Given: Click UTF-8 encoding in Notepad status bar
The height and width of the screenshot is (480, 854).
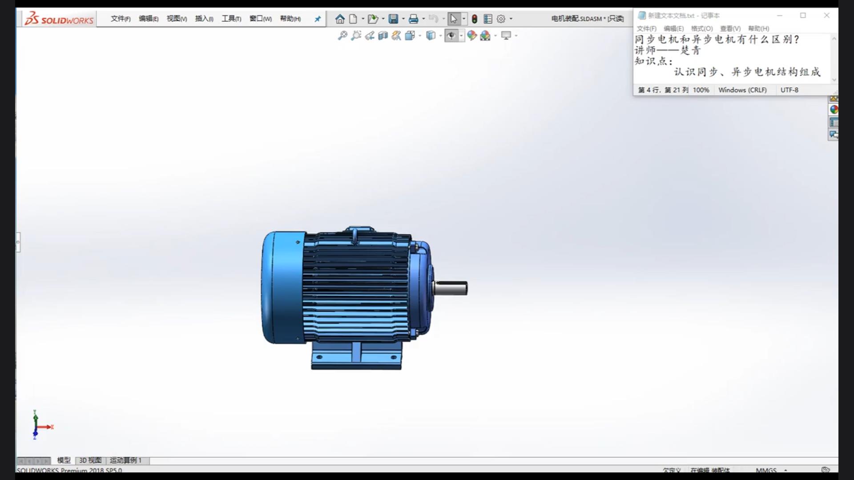Looking at the screenshot, I should point(790,90).
